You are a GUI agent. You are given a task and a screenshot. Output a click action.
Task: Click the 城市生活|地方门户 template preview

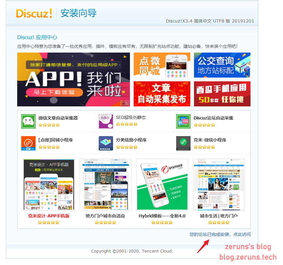tap(219, 185)
